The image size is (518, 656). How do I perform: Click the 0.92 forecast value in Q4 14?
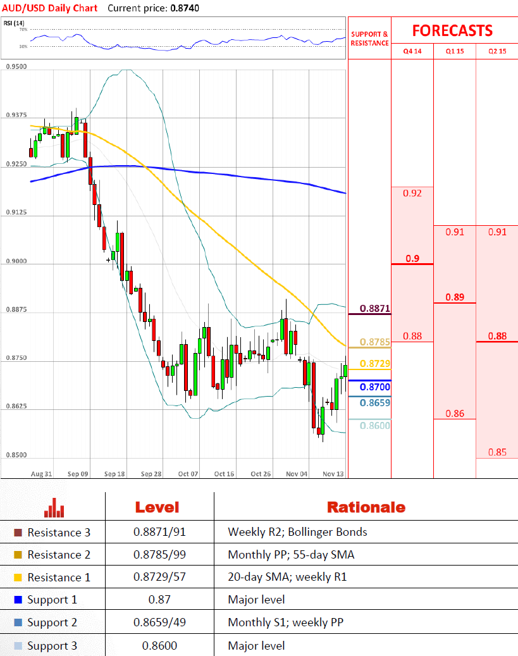coord(412,194)
